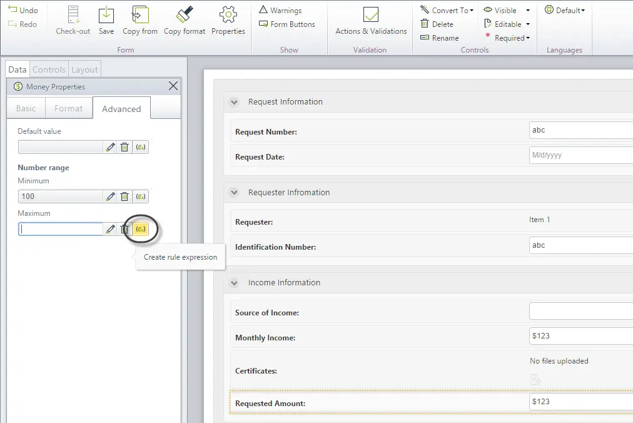
Task: Toggle the Required control option
Action: (x=507, y=38)
